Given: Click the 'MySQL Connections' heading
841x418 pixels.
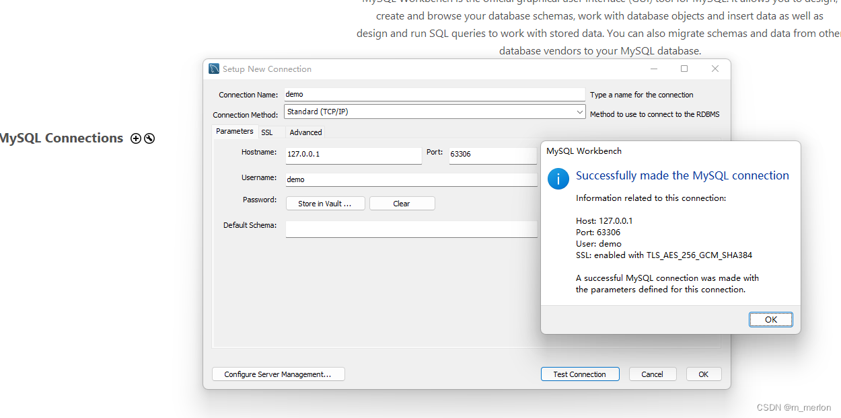Looking at the screenshot, I should pos(61,138).
